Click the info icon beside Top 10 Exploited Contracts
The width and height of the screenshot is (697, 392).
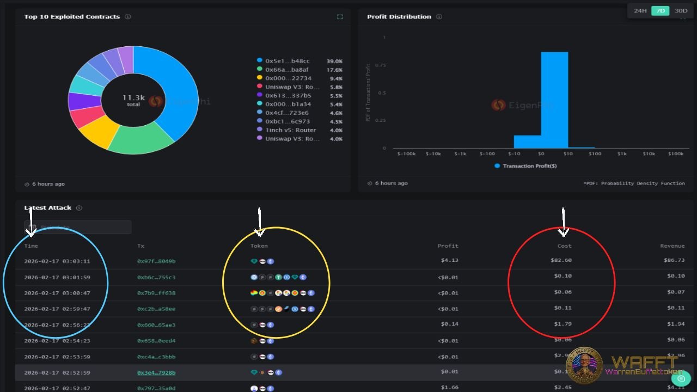127,16
